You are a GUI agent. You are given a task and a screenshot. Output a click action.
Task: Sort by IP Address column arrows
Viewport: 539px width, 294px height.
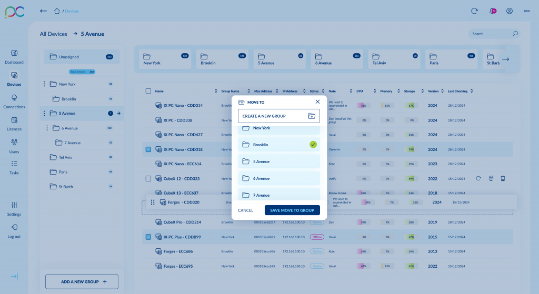click(x=304, y=91)
